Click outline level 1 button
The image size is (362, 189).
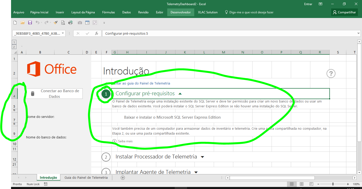(14, 42)
